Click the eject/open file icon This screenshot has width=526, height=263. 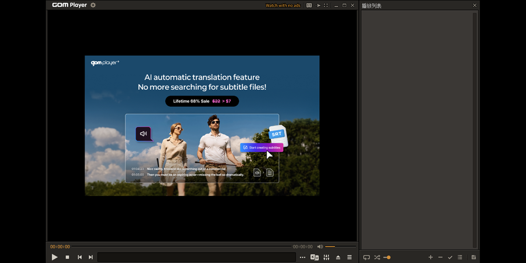click(338, 257)
